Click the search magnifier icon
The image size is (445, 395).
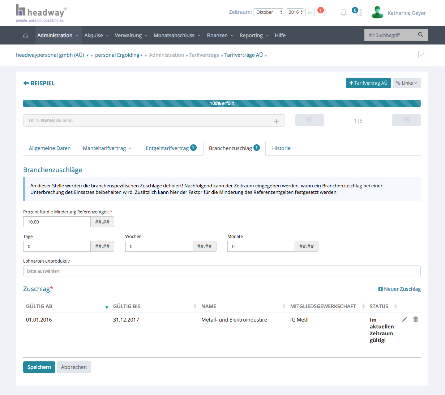click(420, 35)
